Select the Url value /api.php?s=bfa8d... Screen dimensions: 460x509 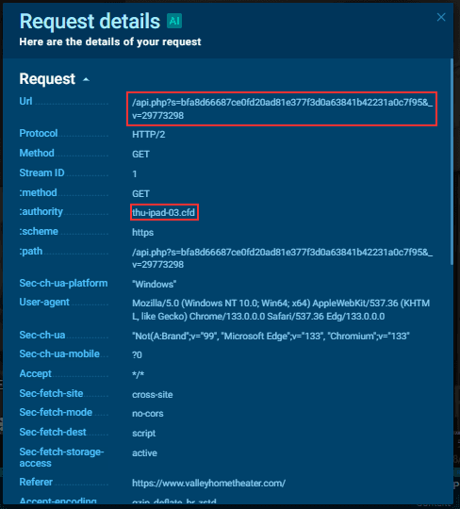[x=282, y=109]
